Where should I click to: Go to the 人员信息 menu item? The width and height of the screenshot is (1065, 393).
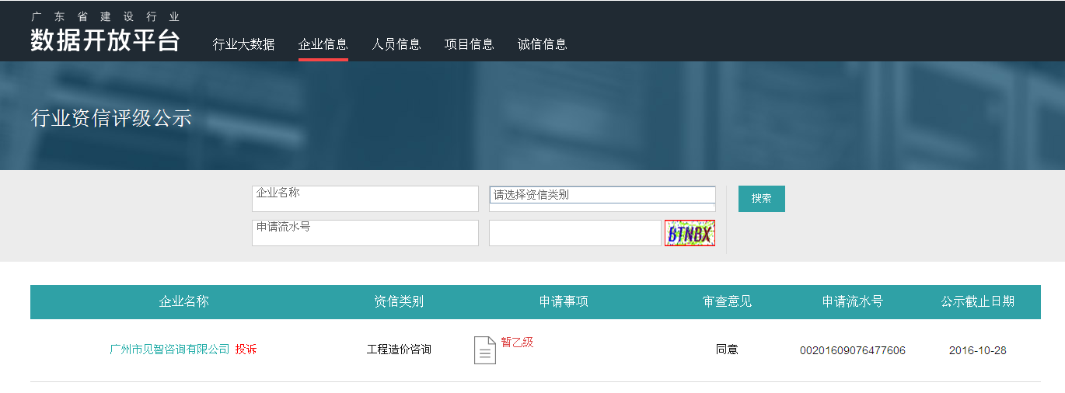coord(396,44)
